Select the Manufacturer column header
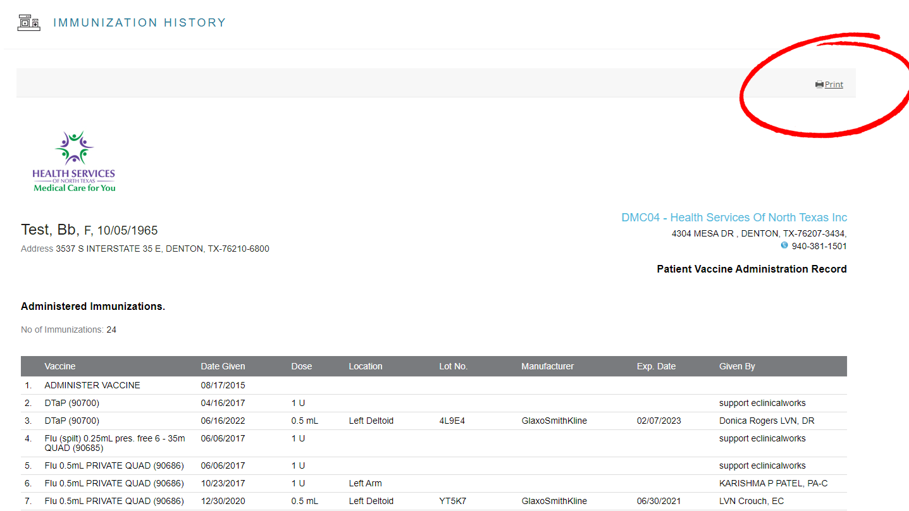The height and width of the screenshot is (511, 909). tap(547, 366)
